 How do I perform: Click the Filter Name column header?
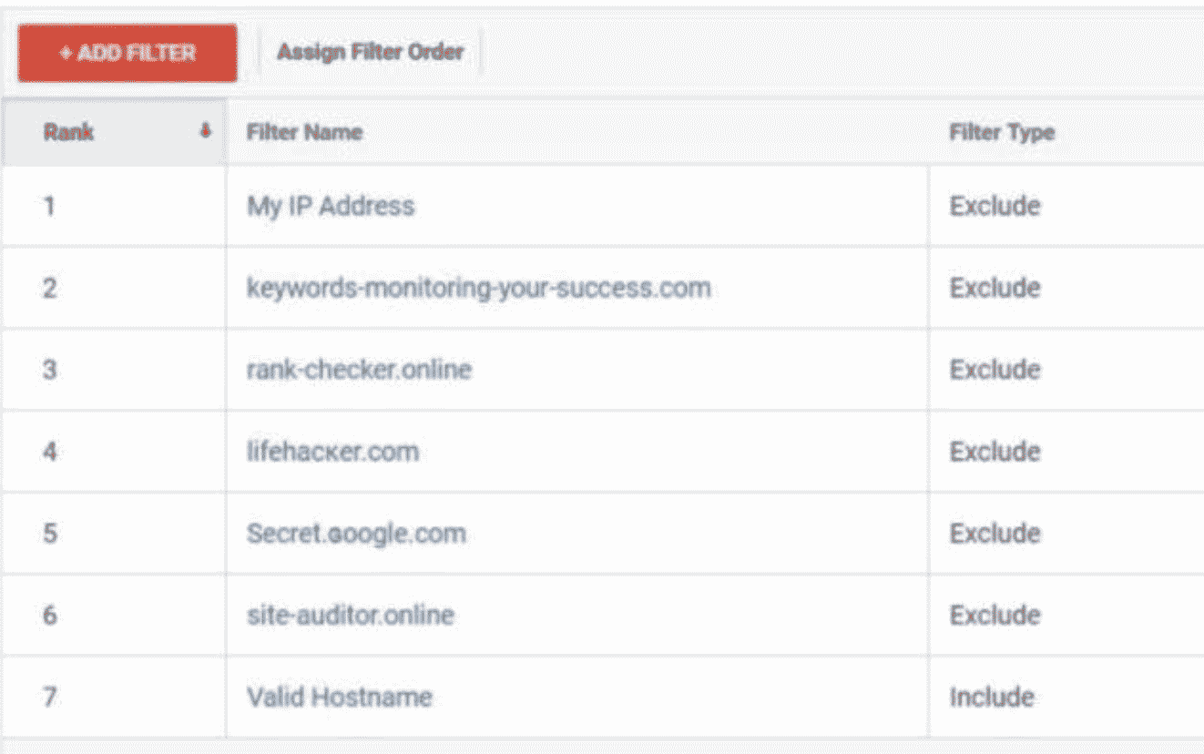click(304, 132)
